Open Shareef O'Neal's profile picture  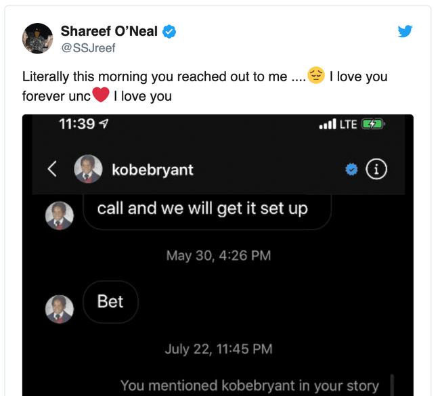click(x=38, y=39)
